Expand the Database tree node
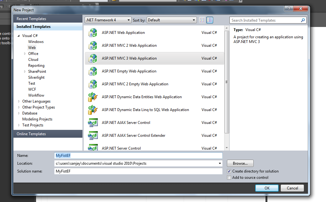 coord(19,113)
